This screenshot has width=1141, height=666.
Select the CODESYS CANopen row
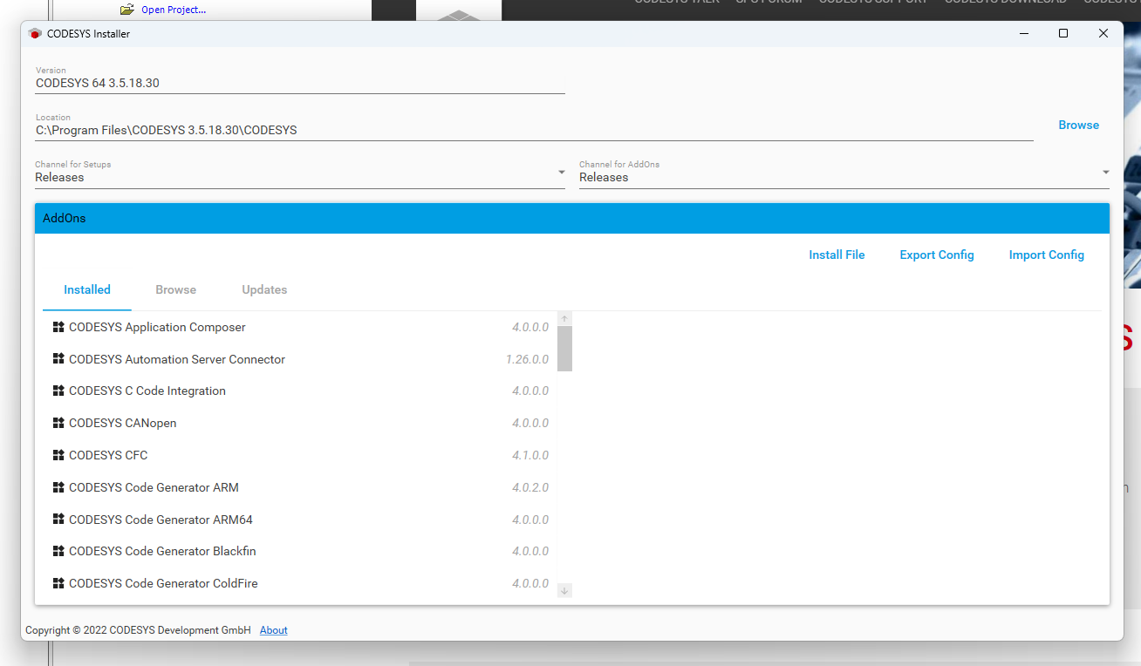[x=299, y=423]
